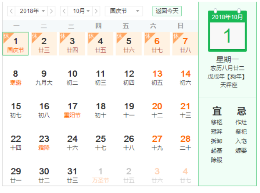Select Sunday October 28
Image resolution: width=260 pixels, height=193 pixels.
pyautogui.click(x=185, y=143)
